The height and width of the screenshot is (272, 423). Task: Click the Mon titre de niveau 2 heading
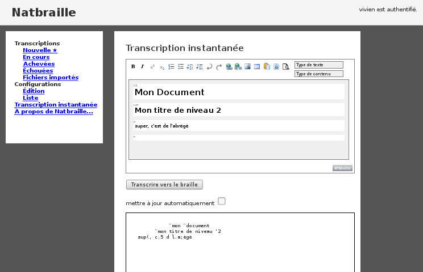pyautogui.click(x=239, y=110)
